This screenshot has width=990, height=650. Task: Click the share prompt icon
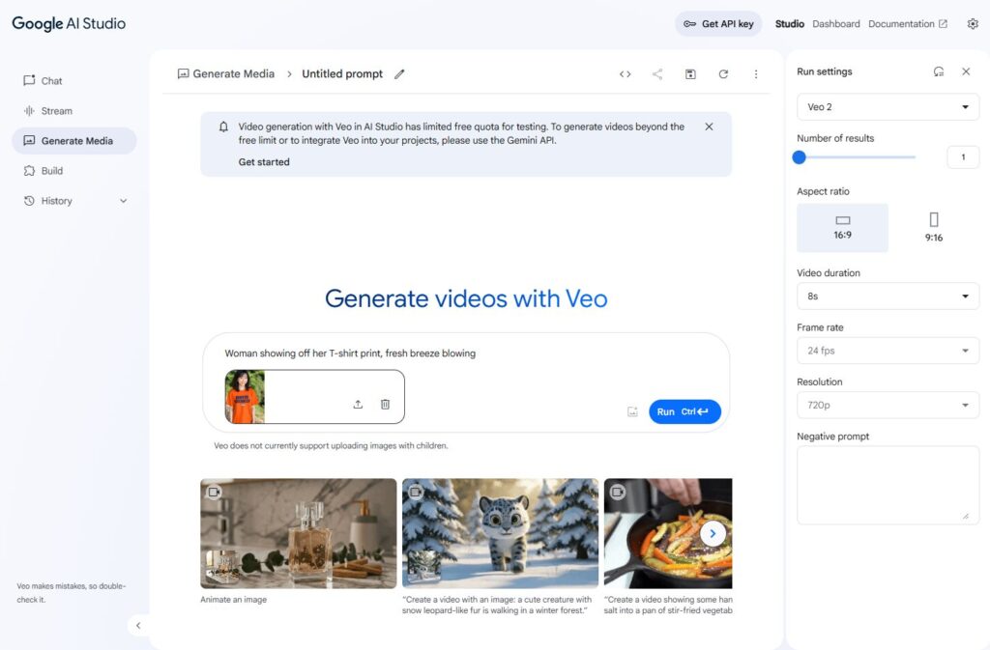(x=657, y=74)
